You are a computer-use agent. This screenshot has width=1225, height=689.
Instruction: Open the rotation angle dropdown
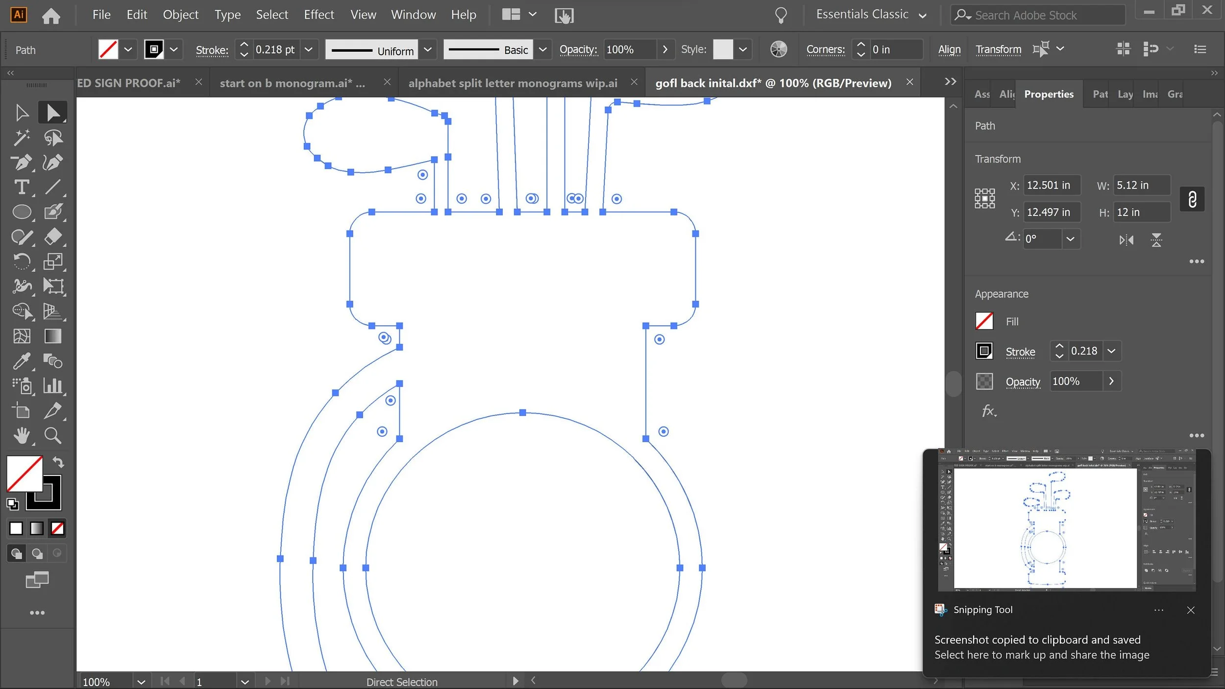(1070, 239)
